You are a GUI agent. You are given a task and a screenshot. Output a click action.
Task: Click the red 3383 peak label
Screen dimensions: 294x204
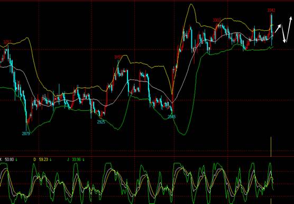pos(217,20)
